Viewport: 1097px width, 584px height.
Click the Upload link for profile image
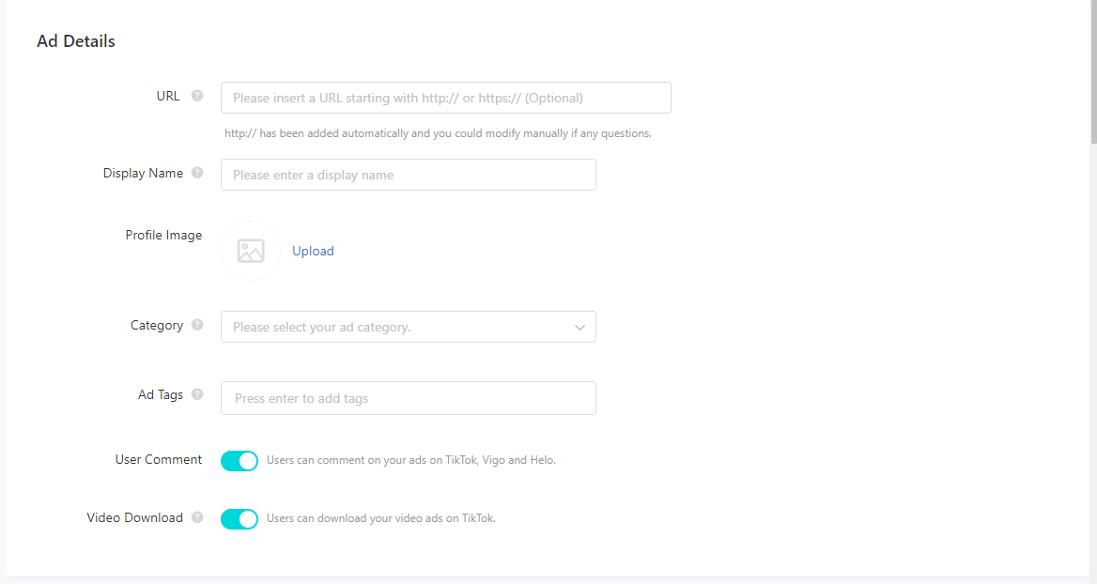pos(313,251)
